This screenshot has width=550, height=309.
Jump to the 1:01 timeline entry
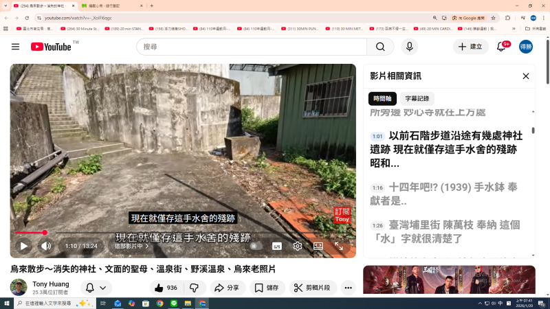377,136
